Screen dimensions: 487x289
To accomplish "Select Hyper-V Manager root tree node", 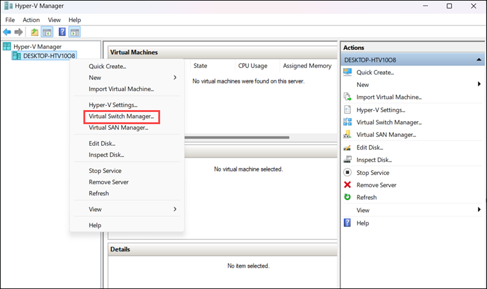I will 37,47.
